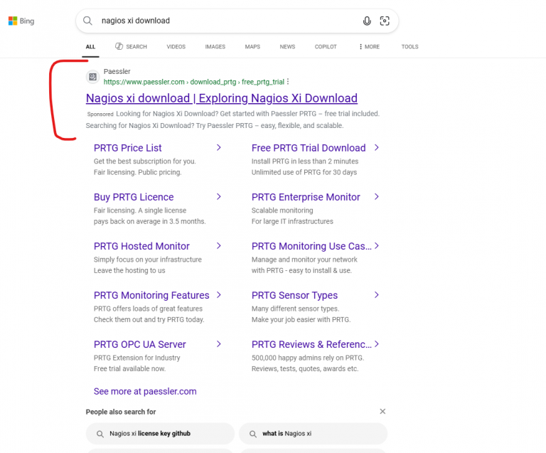
Task: Click the search query input field
Action: click(227, 21)
